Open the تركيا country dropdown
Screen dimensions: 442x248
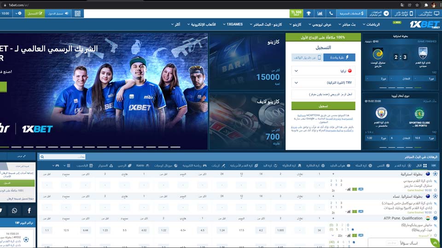pyautogui.click(x=323, y=71)
